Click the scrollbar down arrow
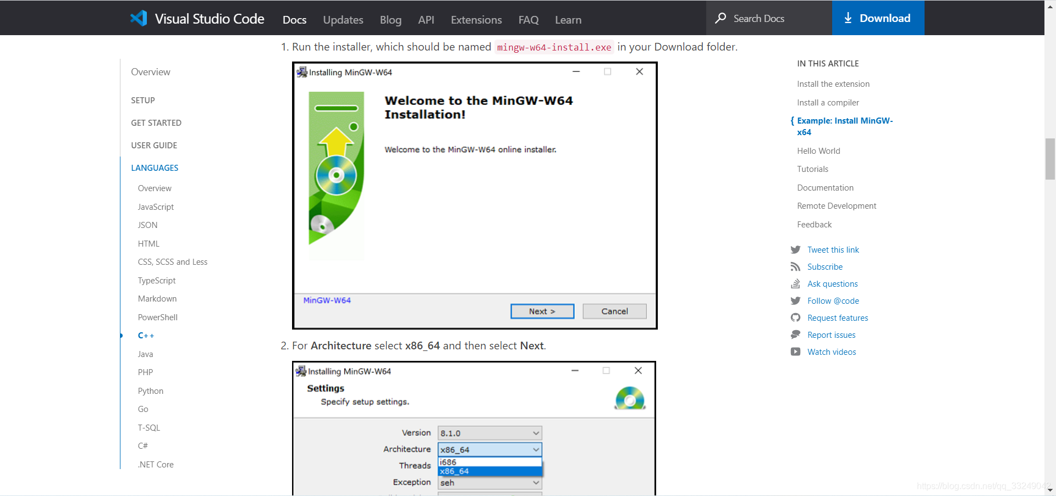 coord(1050,490)
